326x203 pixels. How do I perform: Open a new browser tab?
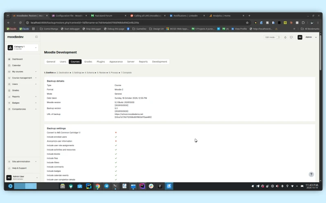tap(249, 15)
